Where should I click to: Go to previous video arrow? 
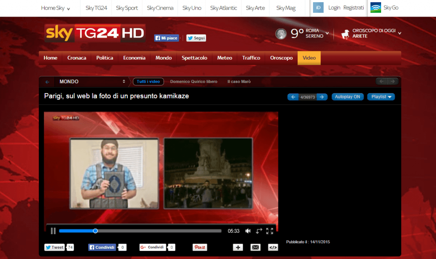point(293,97)
